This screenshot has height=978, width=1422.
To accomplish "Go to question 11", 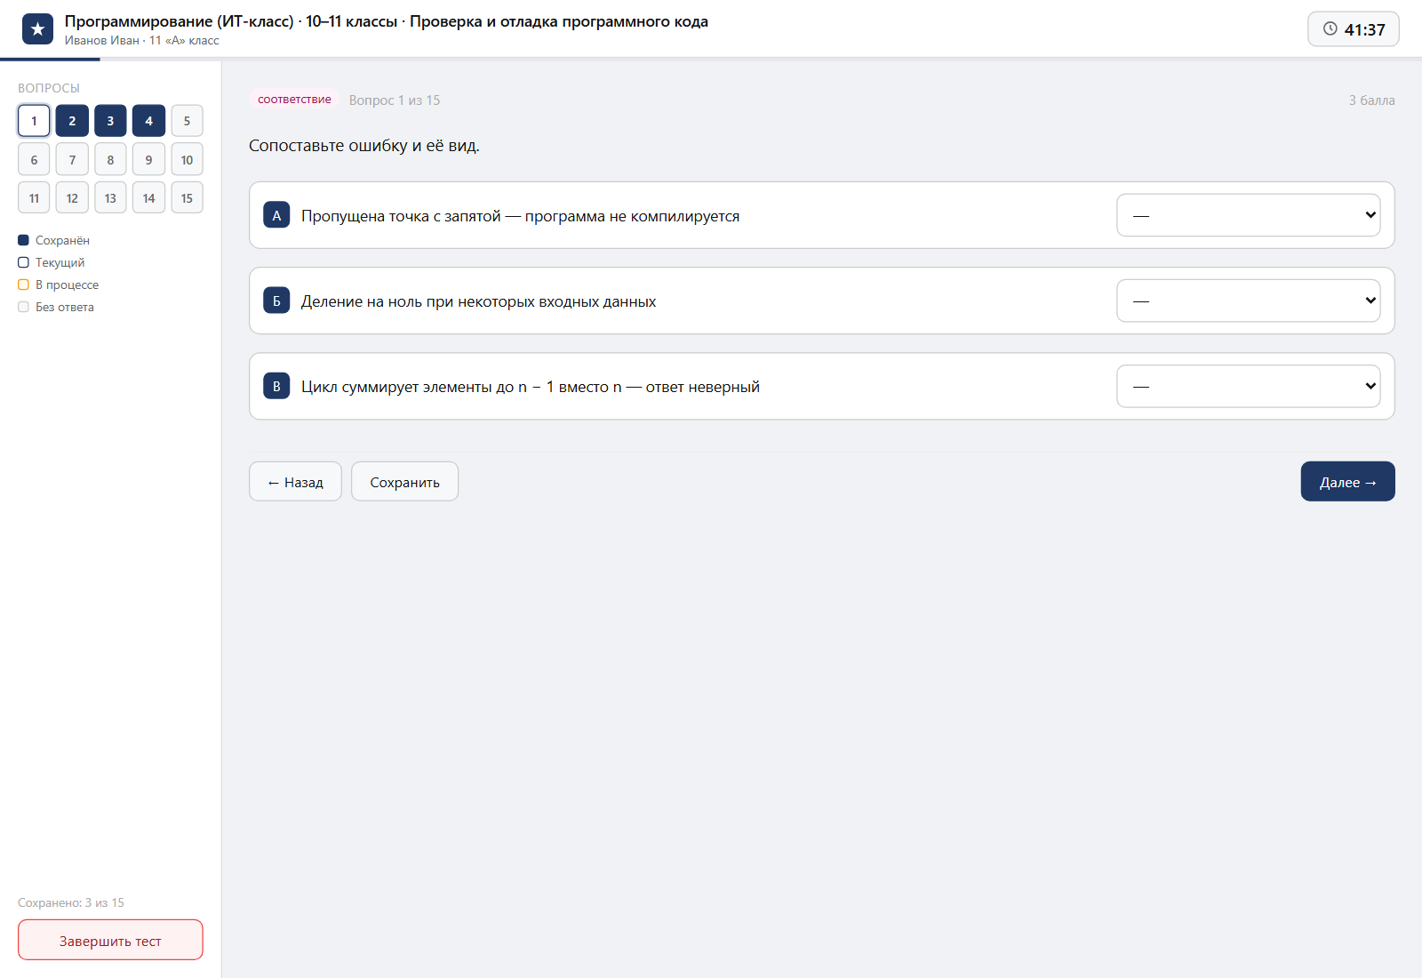I will click(34, 198).
